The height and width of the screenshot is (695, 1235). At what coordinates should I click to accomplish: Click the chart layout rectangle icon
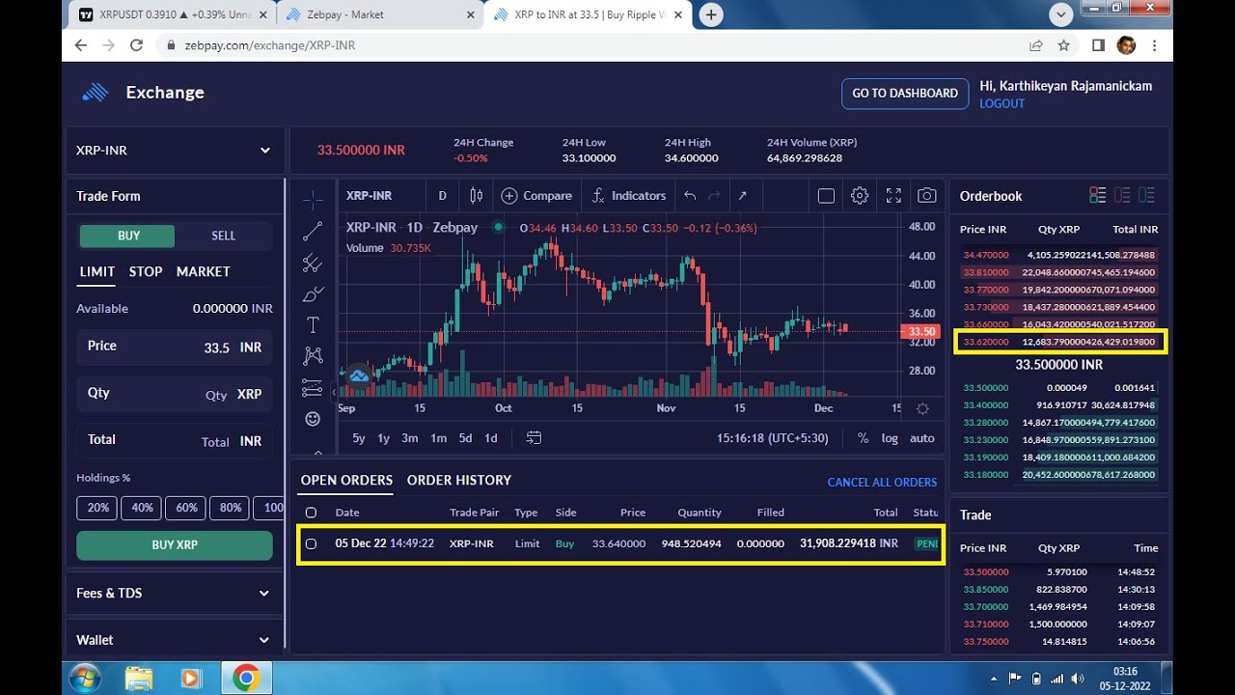click(826, 196)
